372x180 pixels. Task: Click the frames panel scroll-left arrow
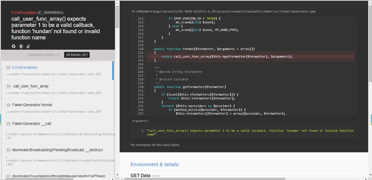coord(3,179)
